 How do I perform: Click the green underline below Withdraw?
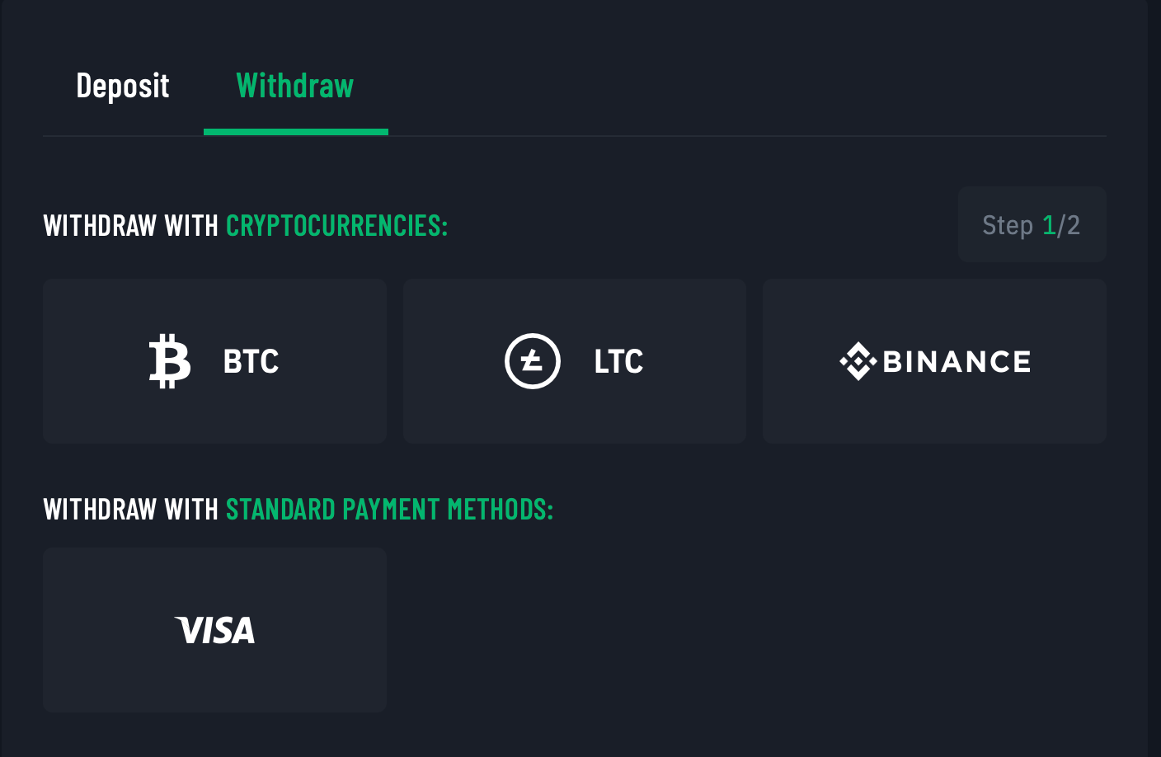tap(296, 132)
